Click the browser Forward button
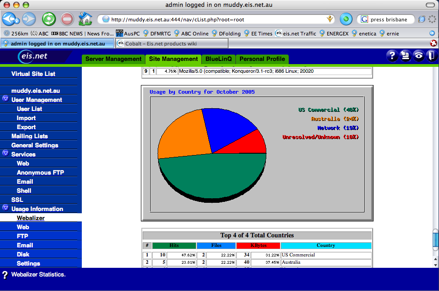 pyautogui.click(x=29, y=20)
